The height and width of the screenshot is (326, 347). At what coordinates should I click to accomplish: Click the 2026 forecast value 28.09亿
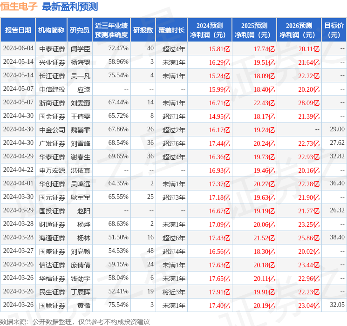pyautogui.click(x=309, y=103)
